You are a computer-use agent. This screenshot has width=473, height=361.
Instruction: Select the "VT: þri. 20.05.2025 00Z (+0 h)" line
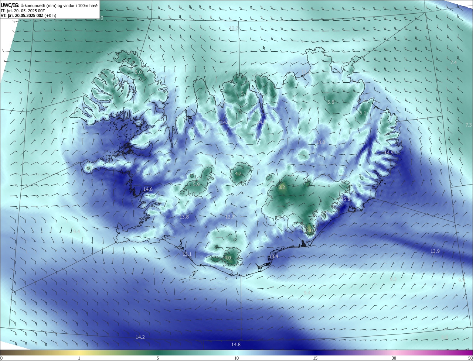[x=28, y=16]
